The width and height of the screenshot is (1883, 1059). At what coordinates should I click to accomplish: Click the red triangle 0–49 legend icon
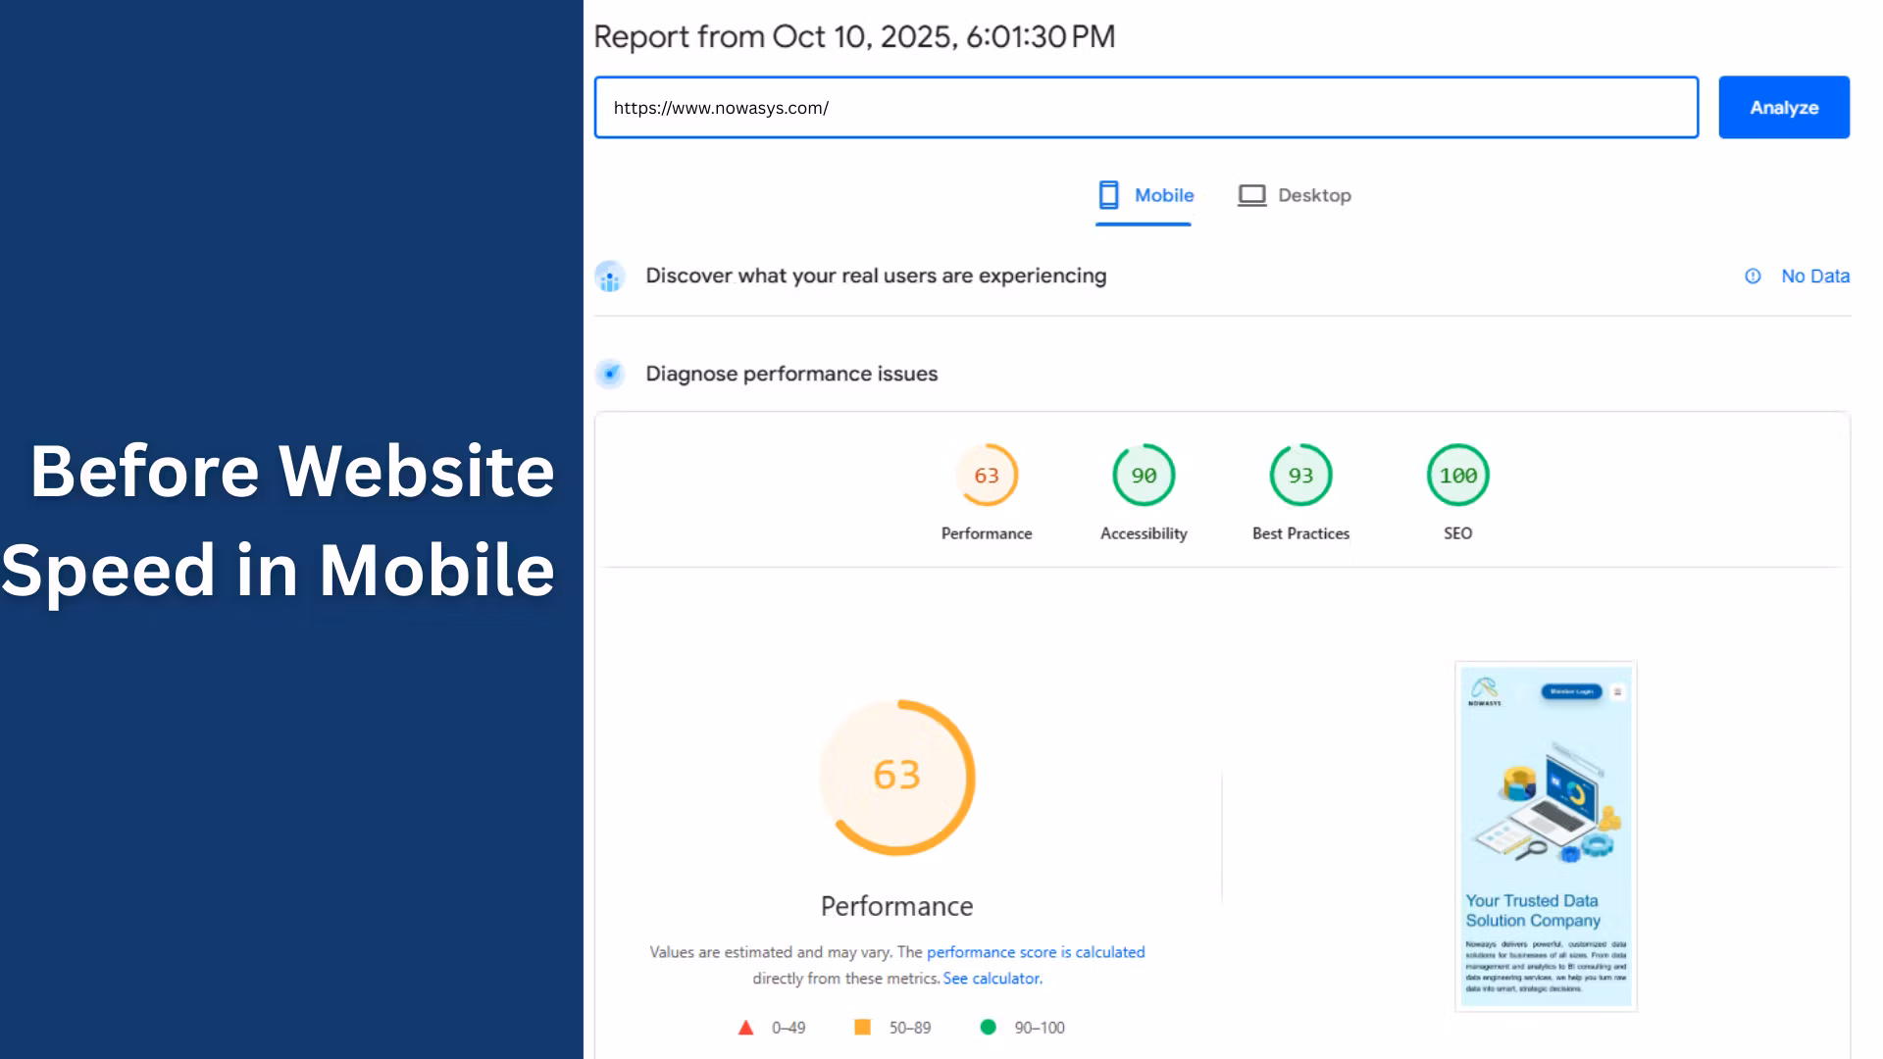click(x=745, y=1028)
